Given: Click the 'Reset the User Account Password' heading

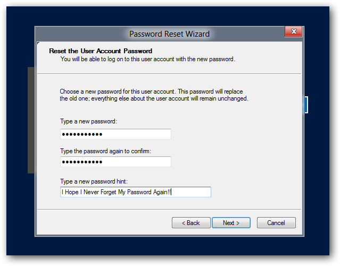Looking at the screenshot, I should click(x=101, y=51).
